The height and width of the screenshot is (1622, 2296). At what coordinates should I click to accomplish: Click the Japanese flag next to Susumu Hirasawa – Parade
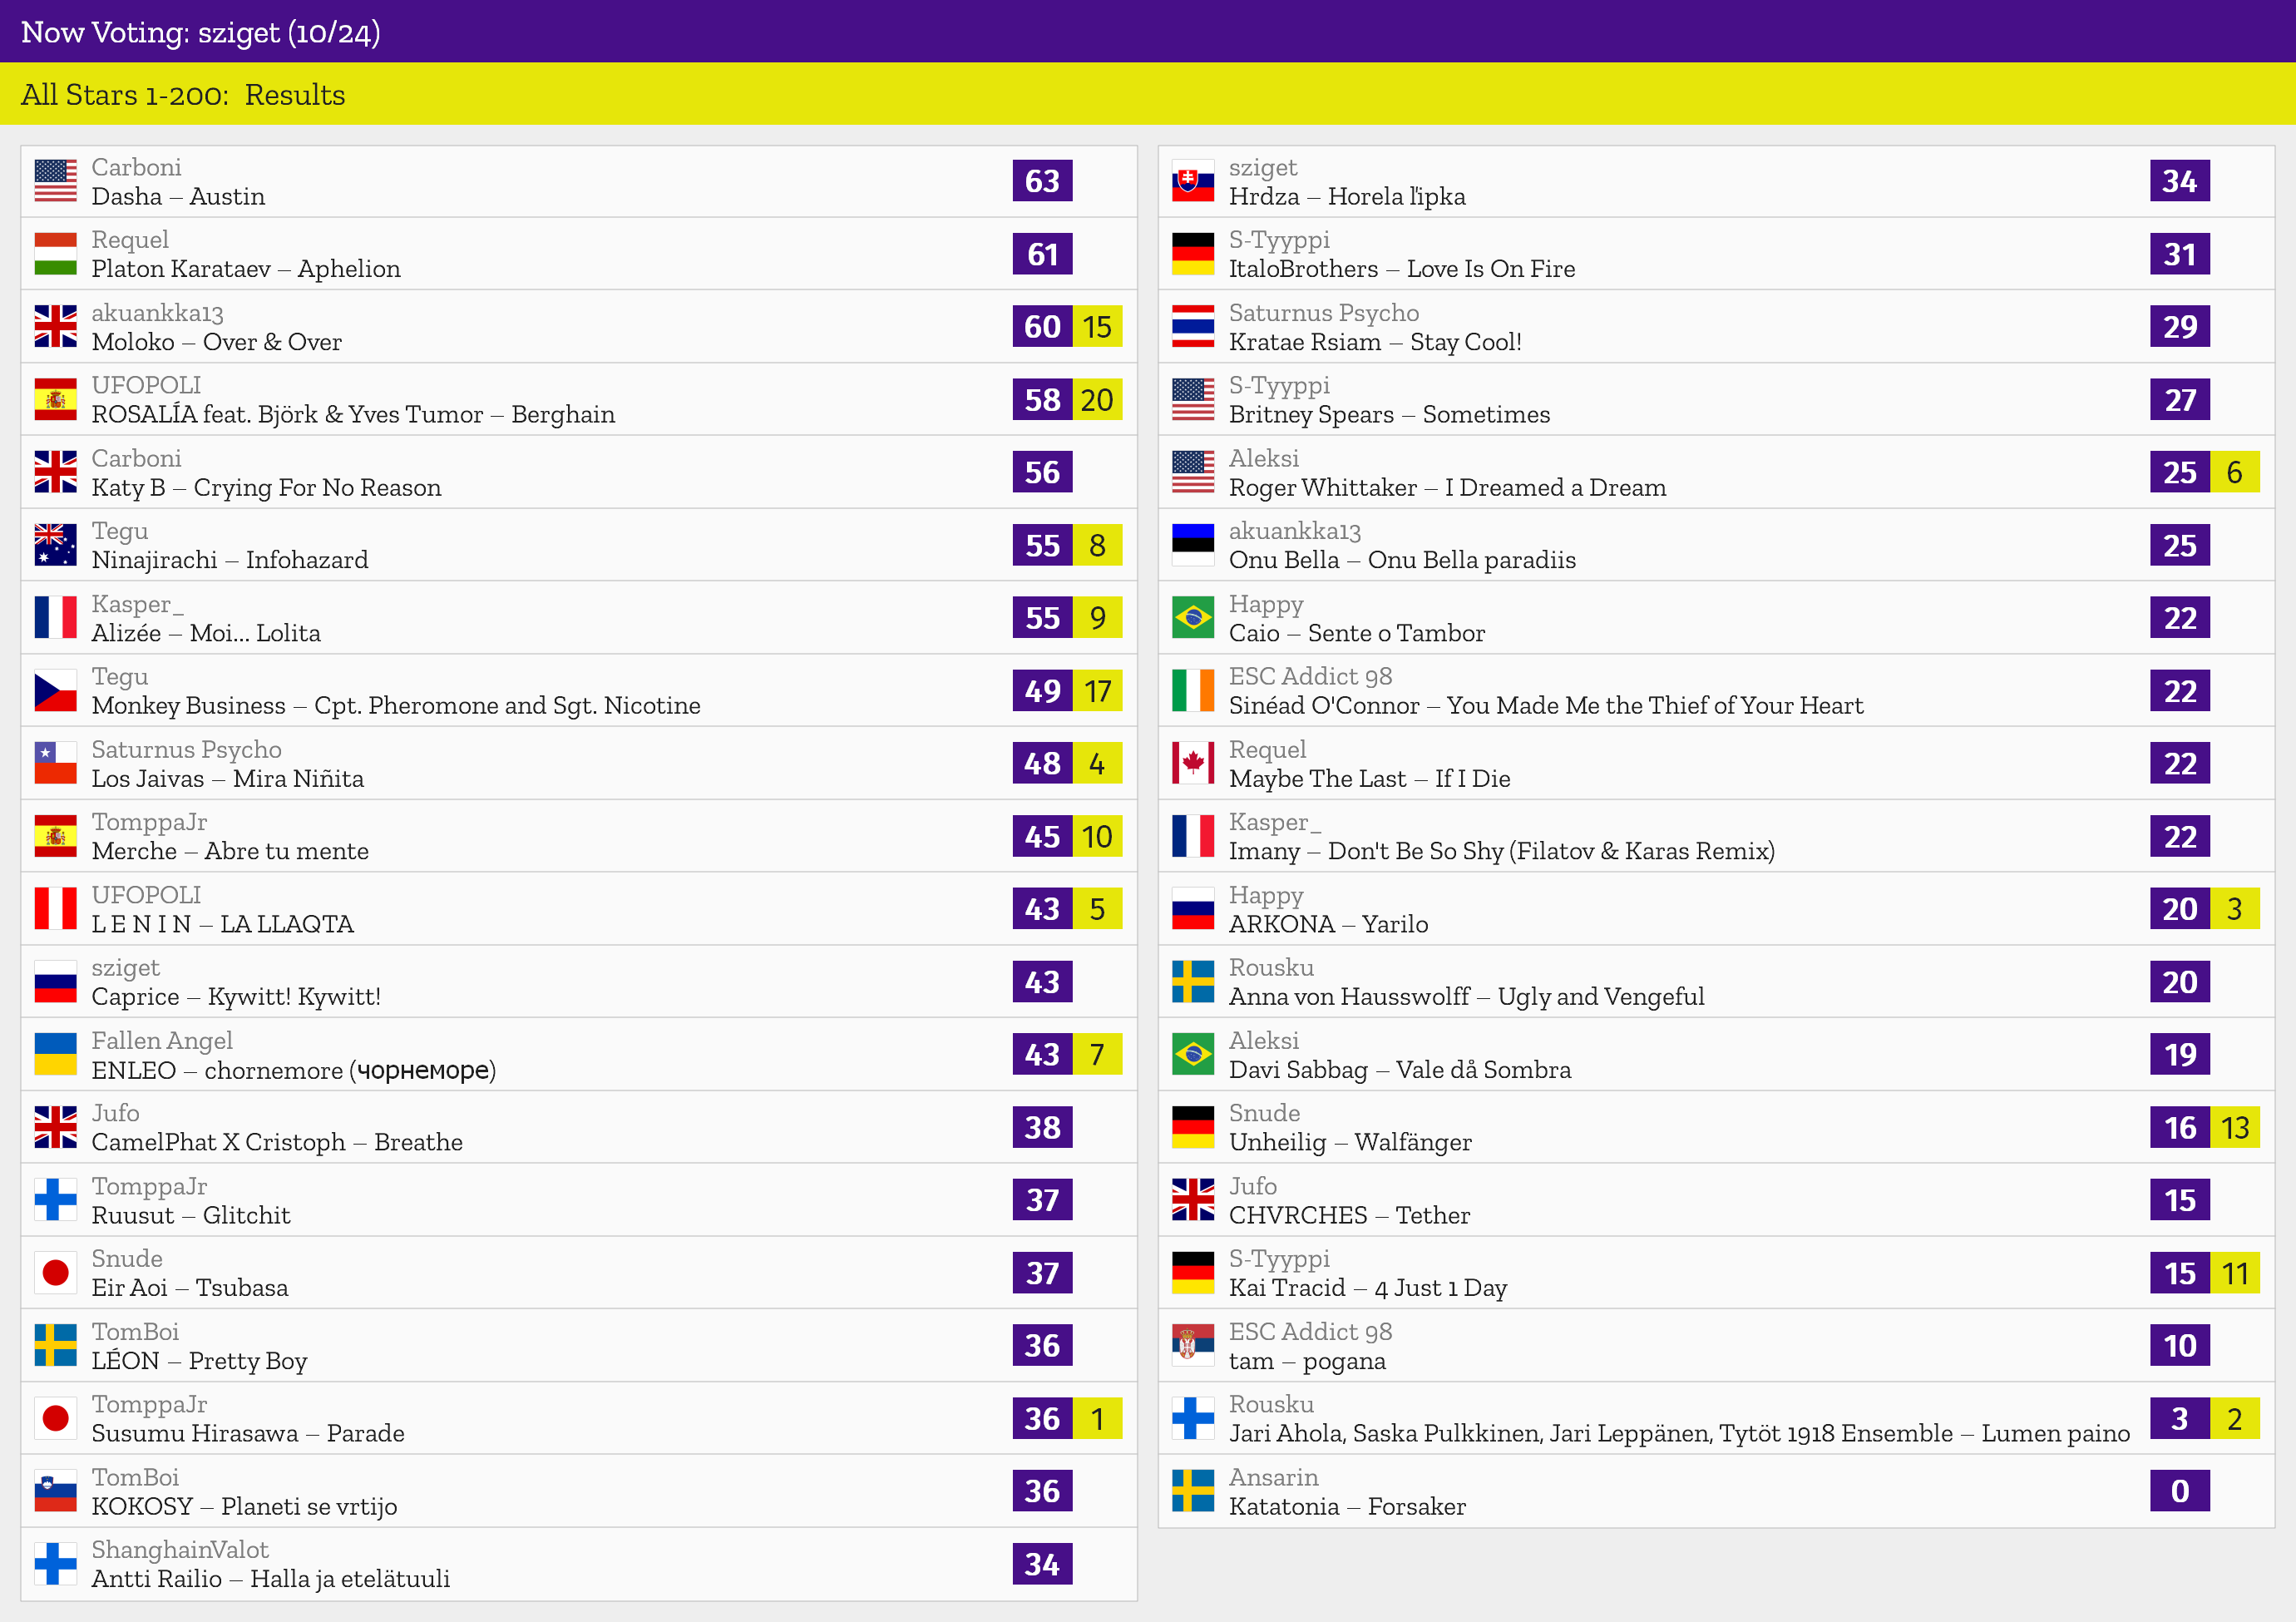pyautogui.click(x=55, y=1418)
